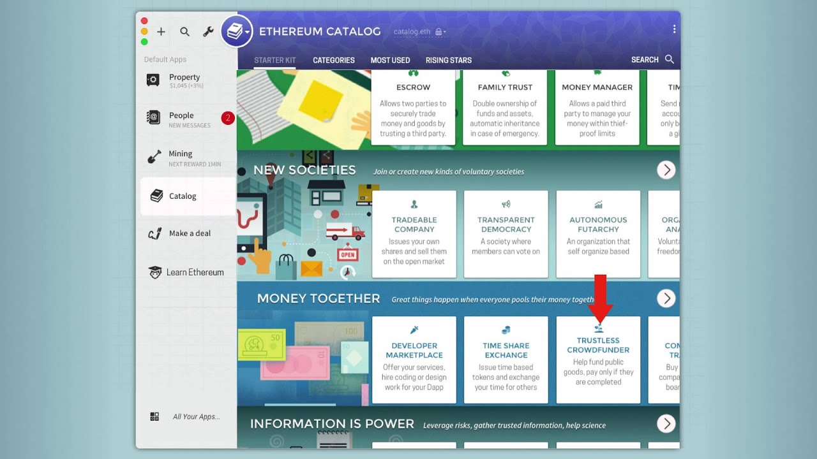Screen dimensions: 817x459
Task: Expand New Societies with the arrow button
Action: [666, 170]
